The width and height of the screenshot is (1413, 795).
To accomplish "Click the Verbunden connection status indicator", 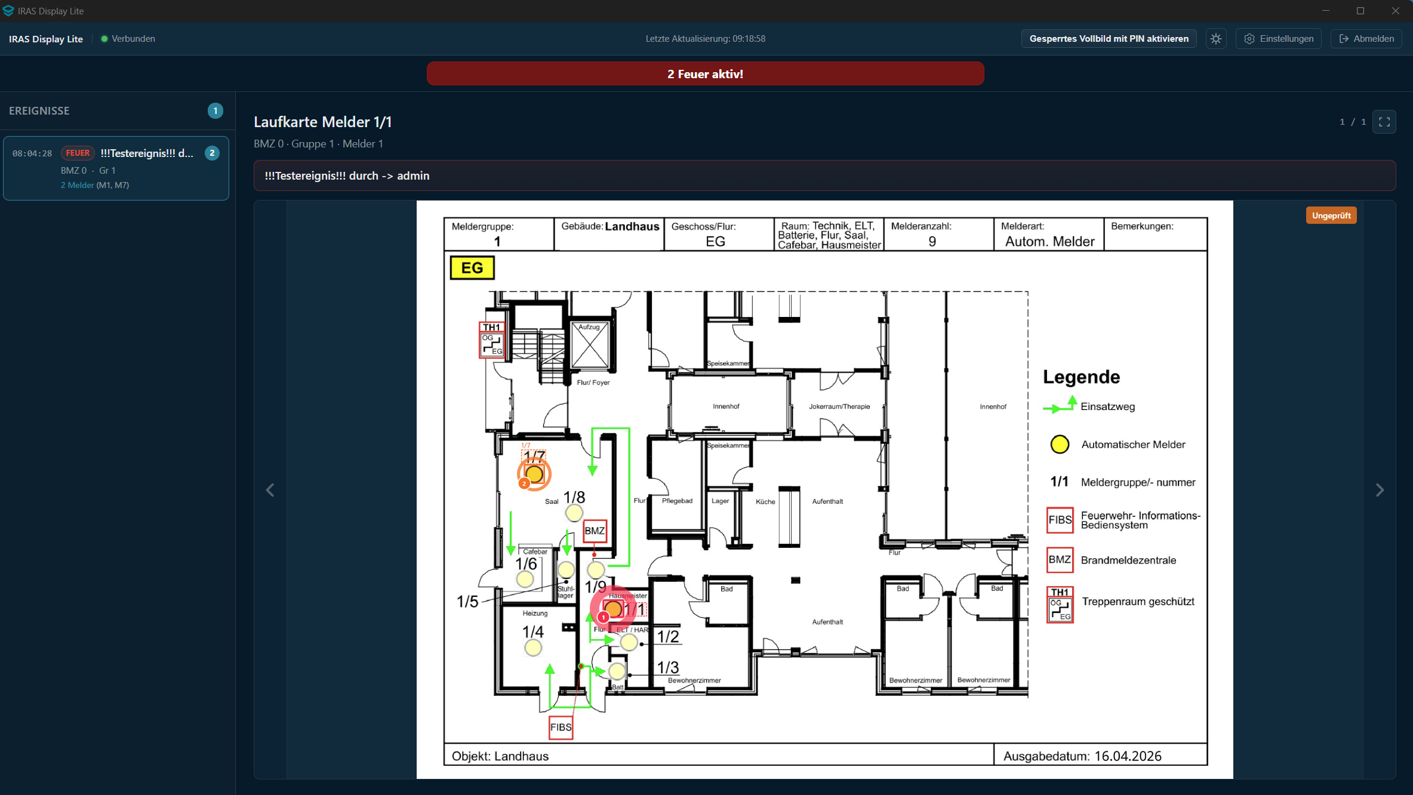I will tap(128, 39).
